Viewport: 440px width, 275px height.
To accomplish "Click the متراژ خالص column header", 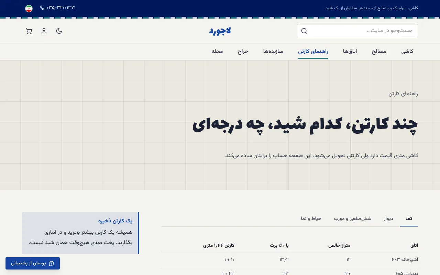I will (339, 245).
